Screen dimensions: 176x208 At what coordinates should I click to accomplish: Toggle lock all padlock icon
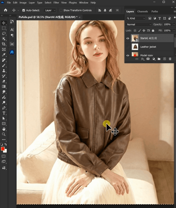[153, 30]
